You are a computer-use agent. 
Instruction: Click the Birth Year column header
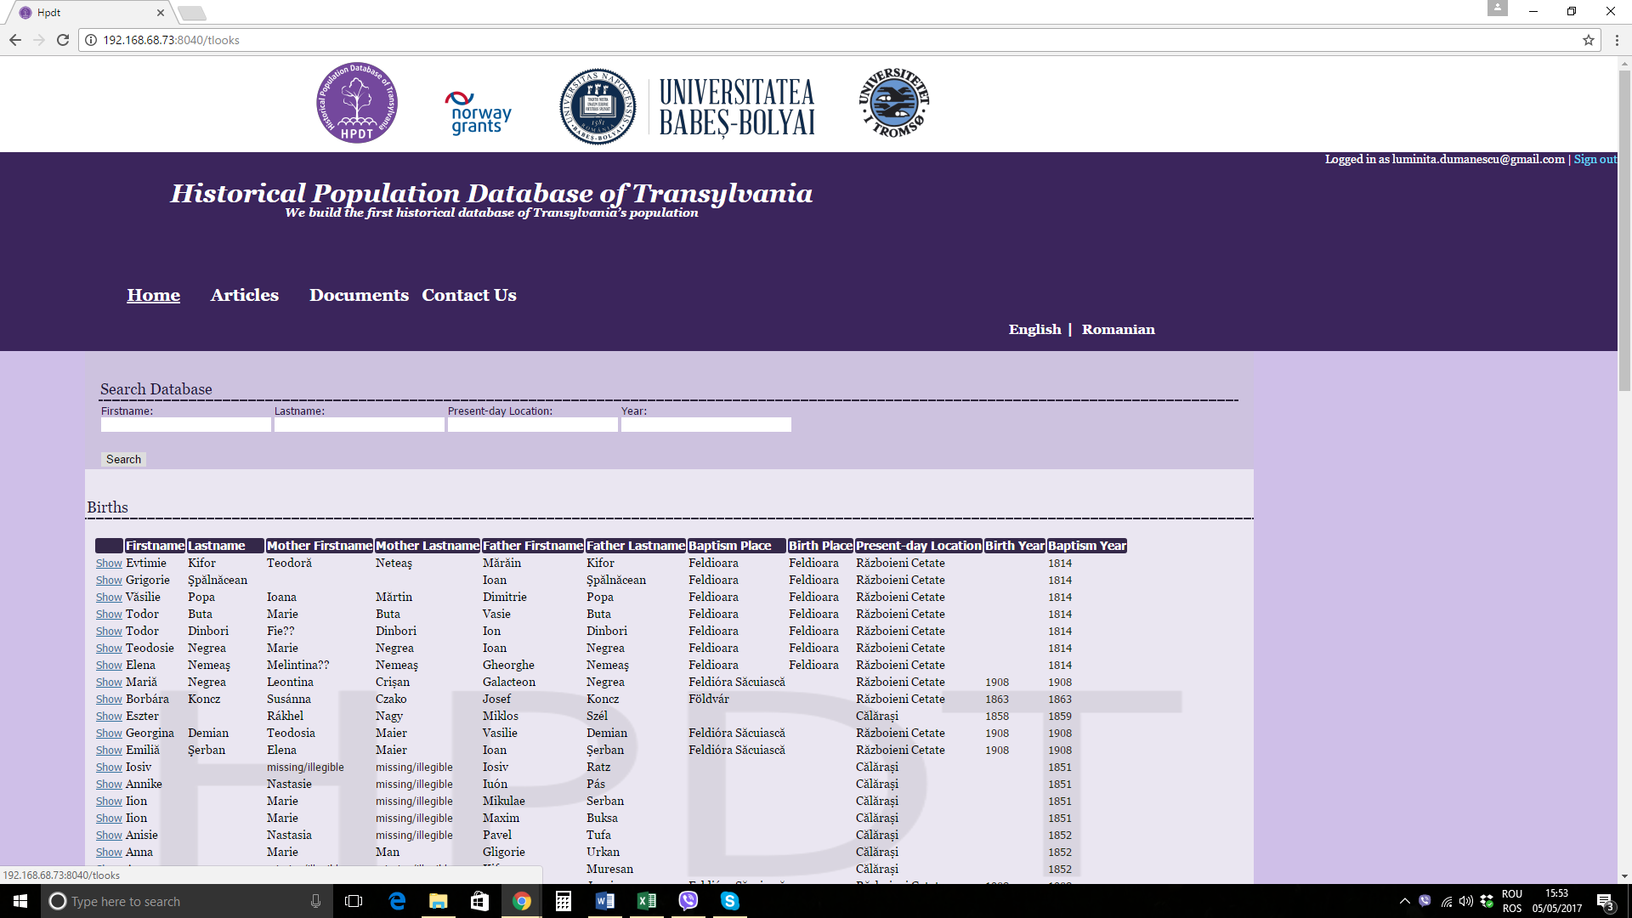coord(1015,546)
